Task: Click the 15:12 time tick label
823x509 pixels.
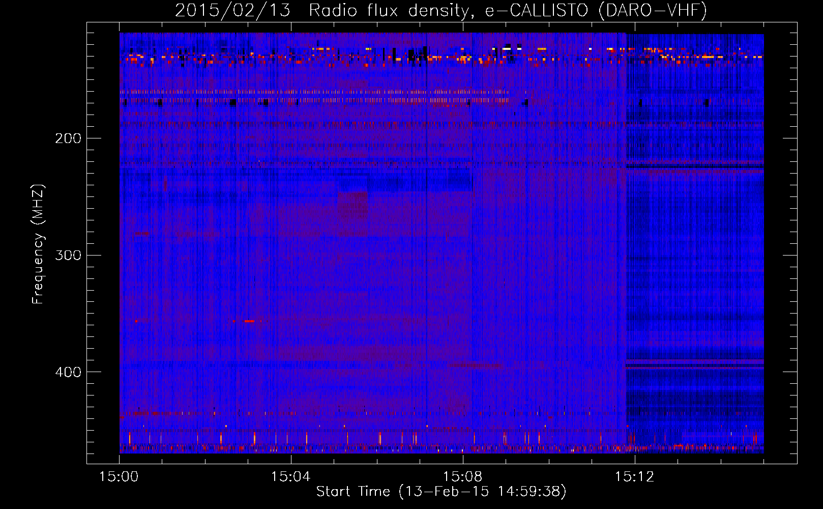Action: click(635, 477)
